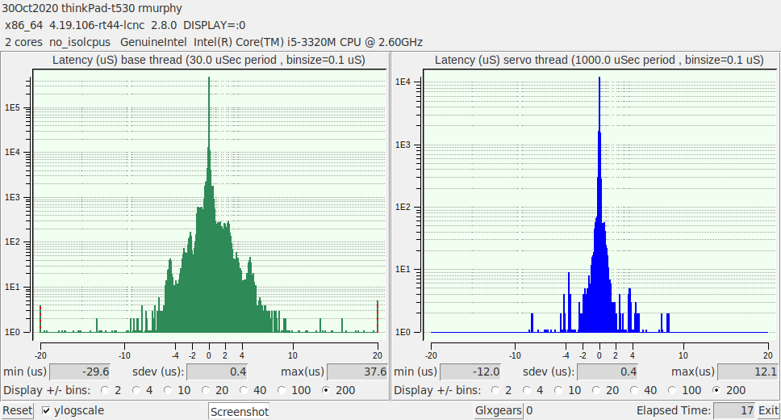Click base thread min value -29.6
The height and width of the screenshot is (420, 781).
[80, 372]
